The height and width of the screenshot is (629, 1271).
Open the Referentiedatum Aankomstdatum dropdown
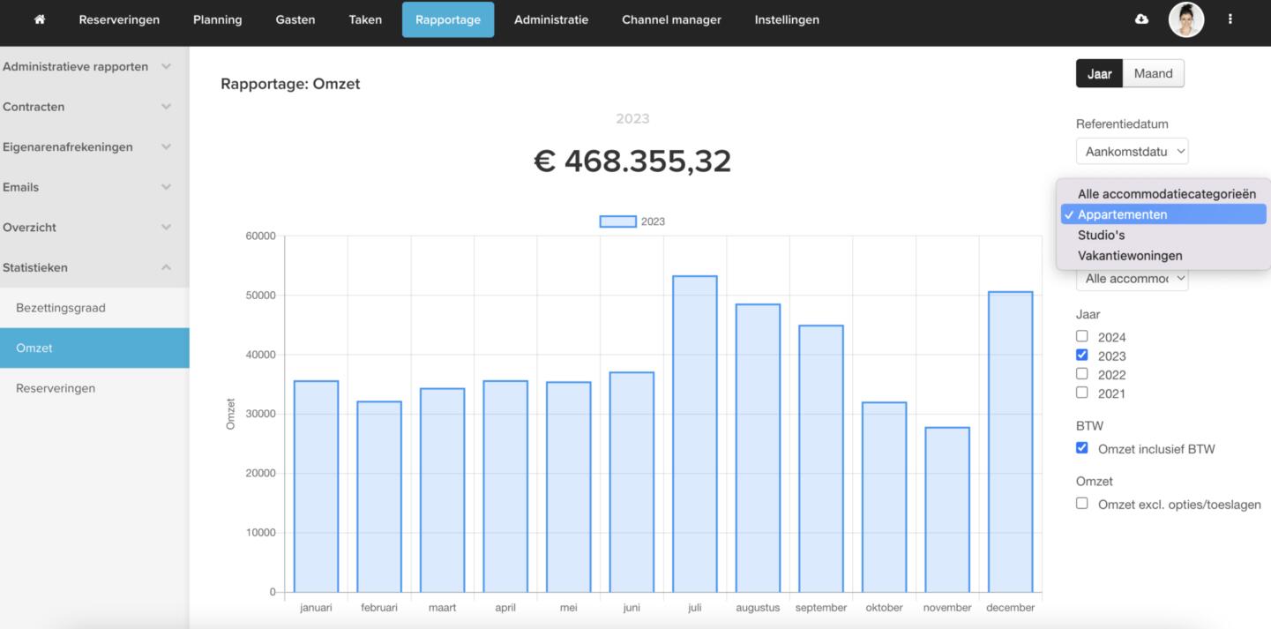(1132, 151)
